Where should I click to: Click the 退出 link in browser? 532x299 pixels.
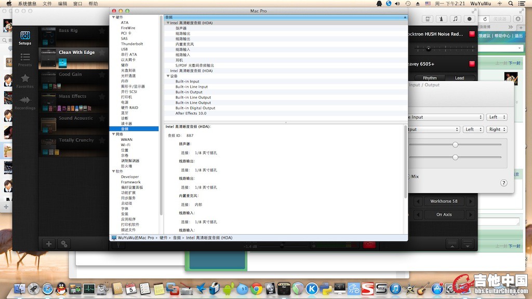[518, 36]
